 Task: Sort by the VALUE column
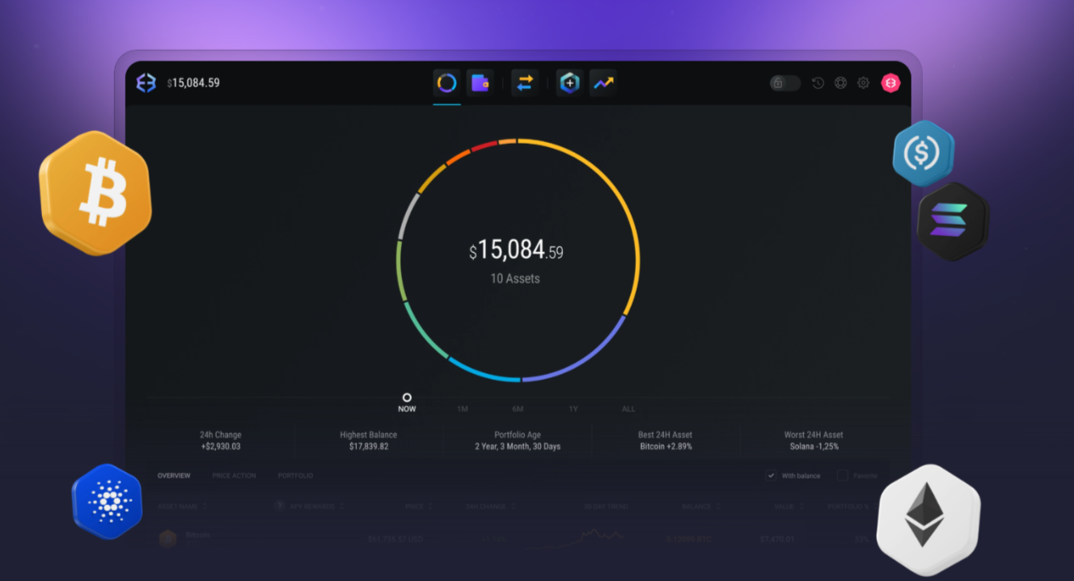point(789,507)
